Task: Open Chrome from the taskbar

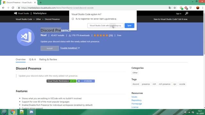Action: coord(13,112)
